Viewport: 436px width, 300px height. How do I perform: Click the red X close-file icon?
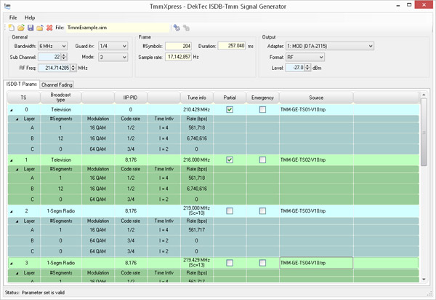(x=49, y=28)
